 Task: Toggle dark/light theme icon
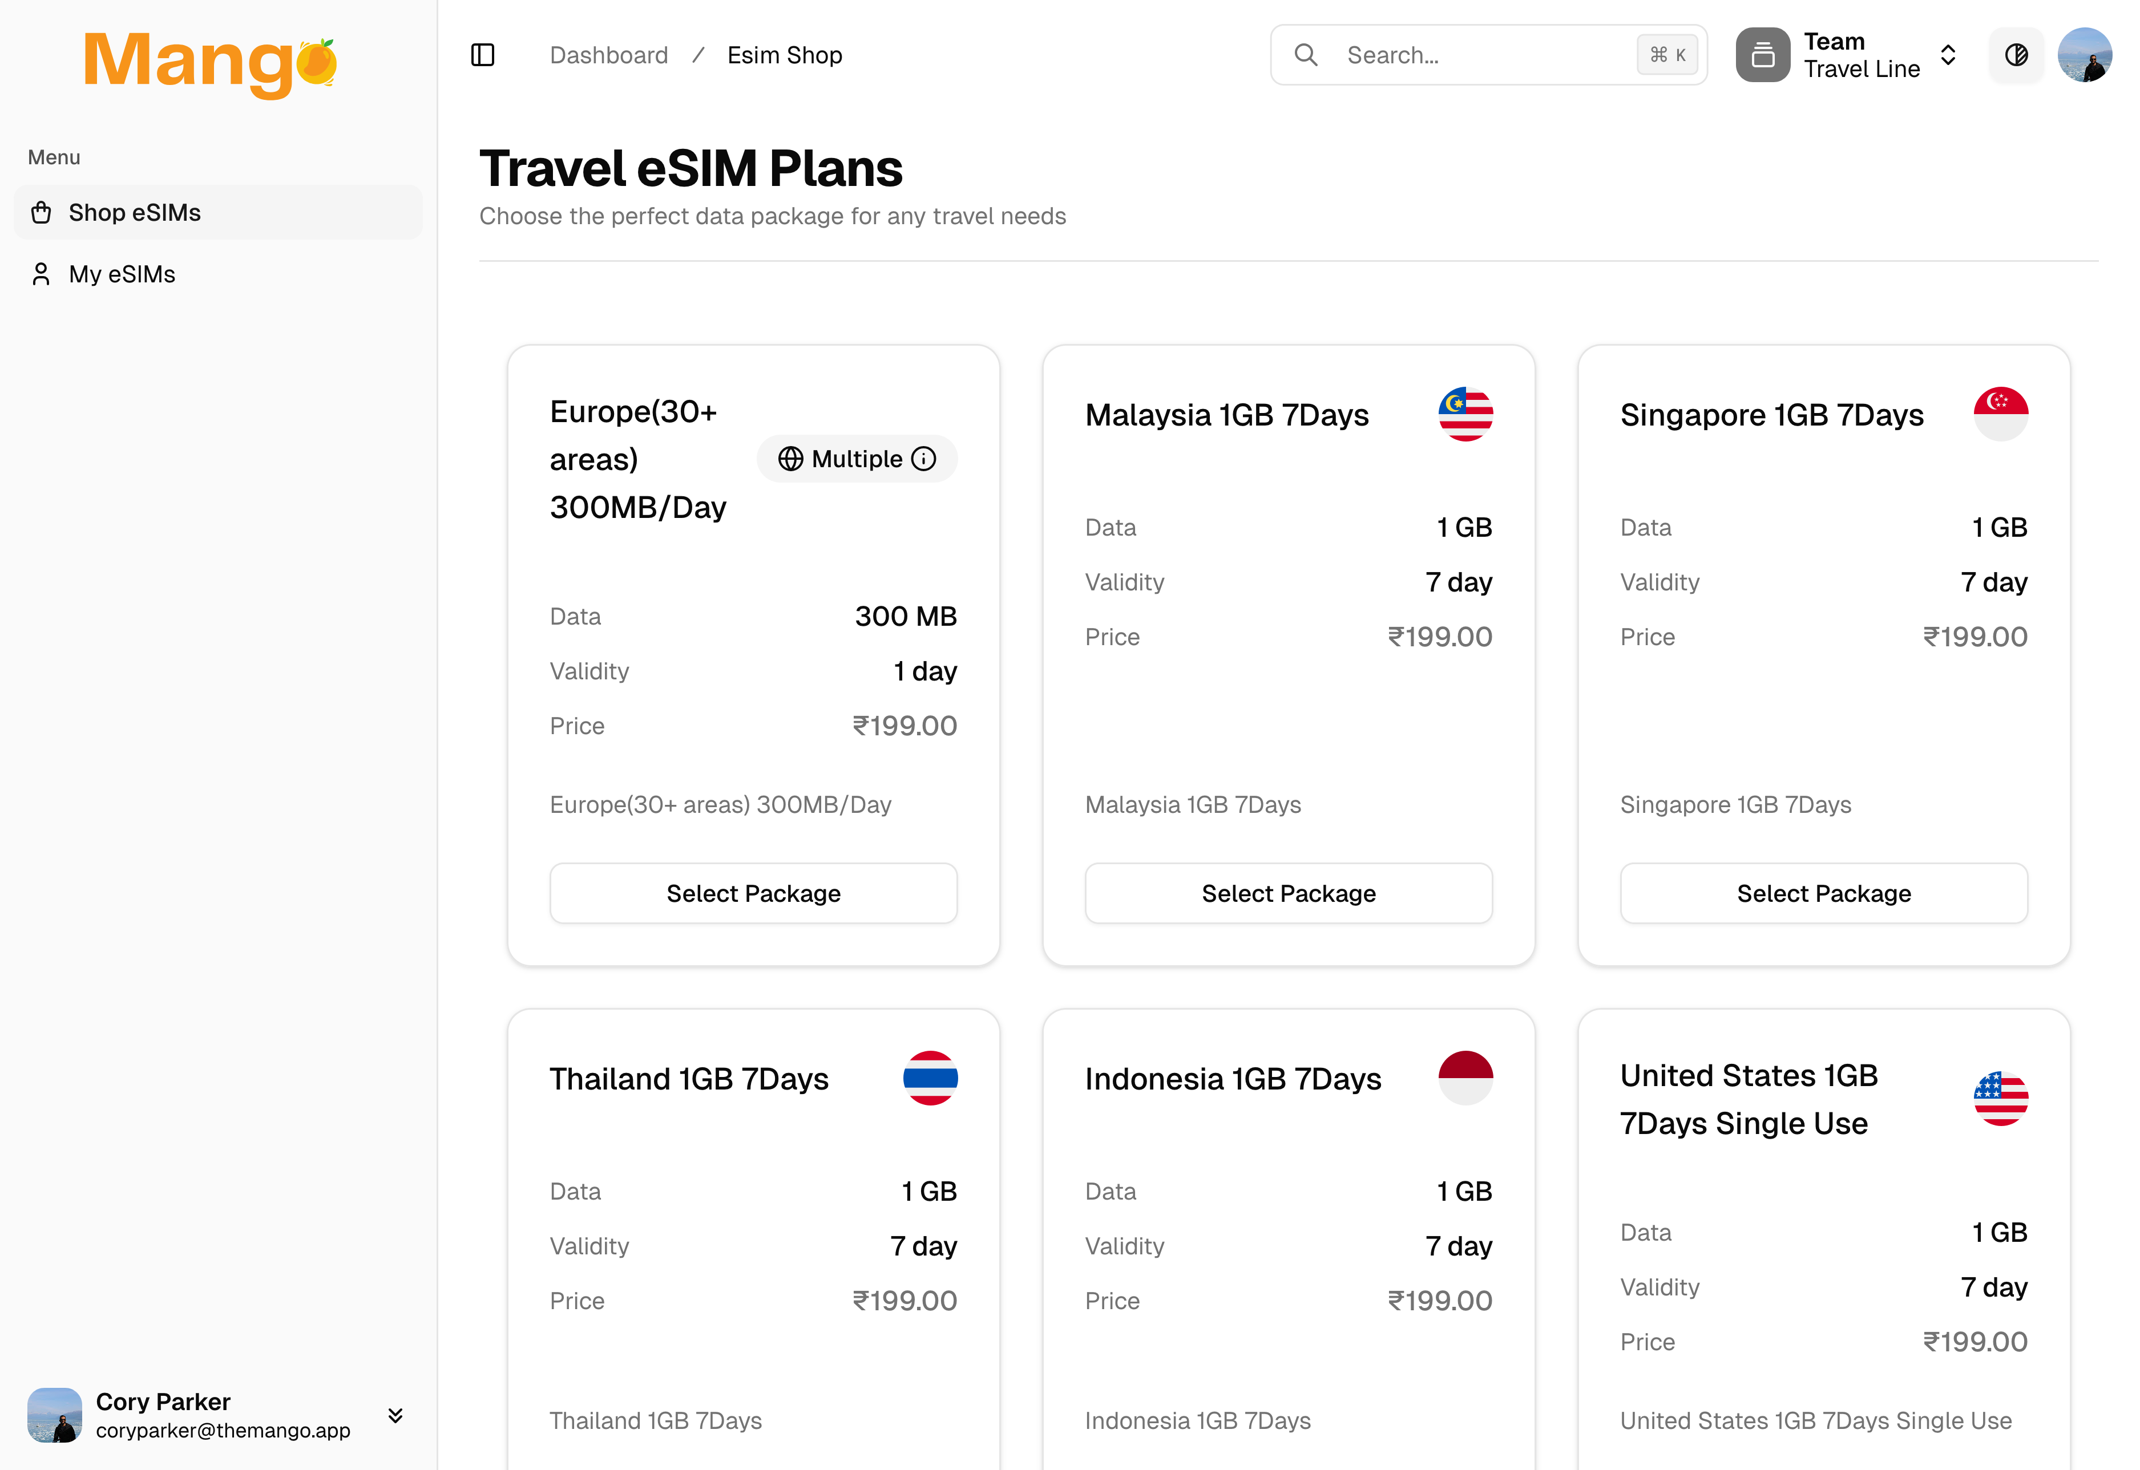[2016, 55]
